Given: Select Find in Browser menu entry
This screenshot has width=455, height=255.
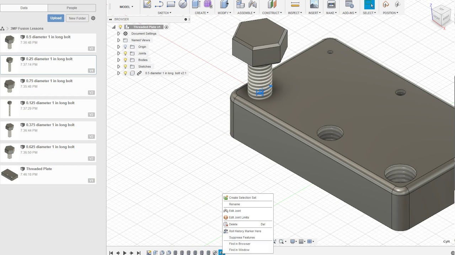Looking at the screenshot, I should 248,244.
